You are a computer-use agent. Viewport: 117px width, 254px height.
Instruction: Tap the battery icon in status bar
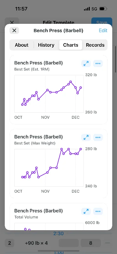pyautogui.click(x=103, y=9)
